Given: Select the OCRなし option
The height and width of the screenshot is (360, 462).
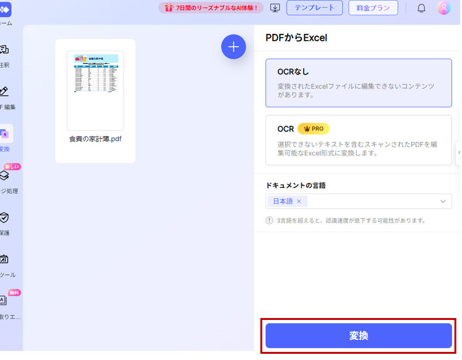Looking at the screenshot, I should tap(359, 83).
